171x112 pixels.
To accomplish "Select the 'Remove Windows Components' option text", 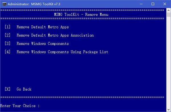I will [x=43, y=44].
